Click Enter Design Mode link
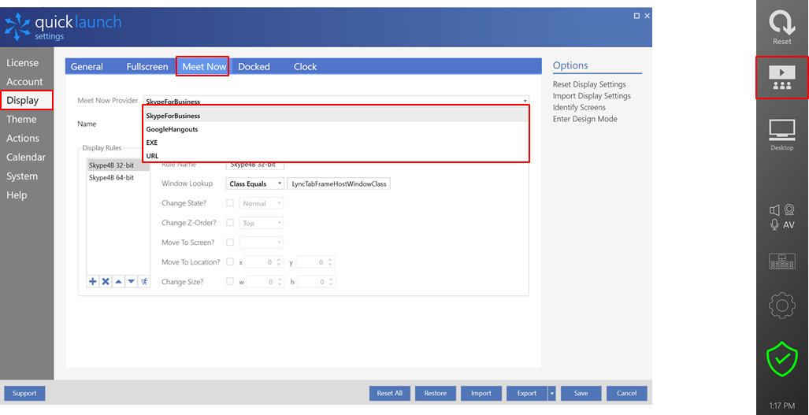 pos(585,119)
